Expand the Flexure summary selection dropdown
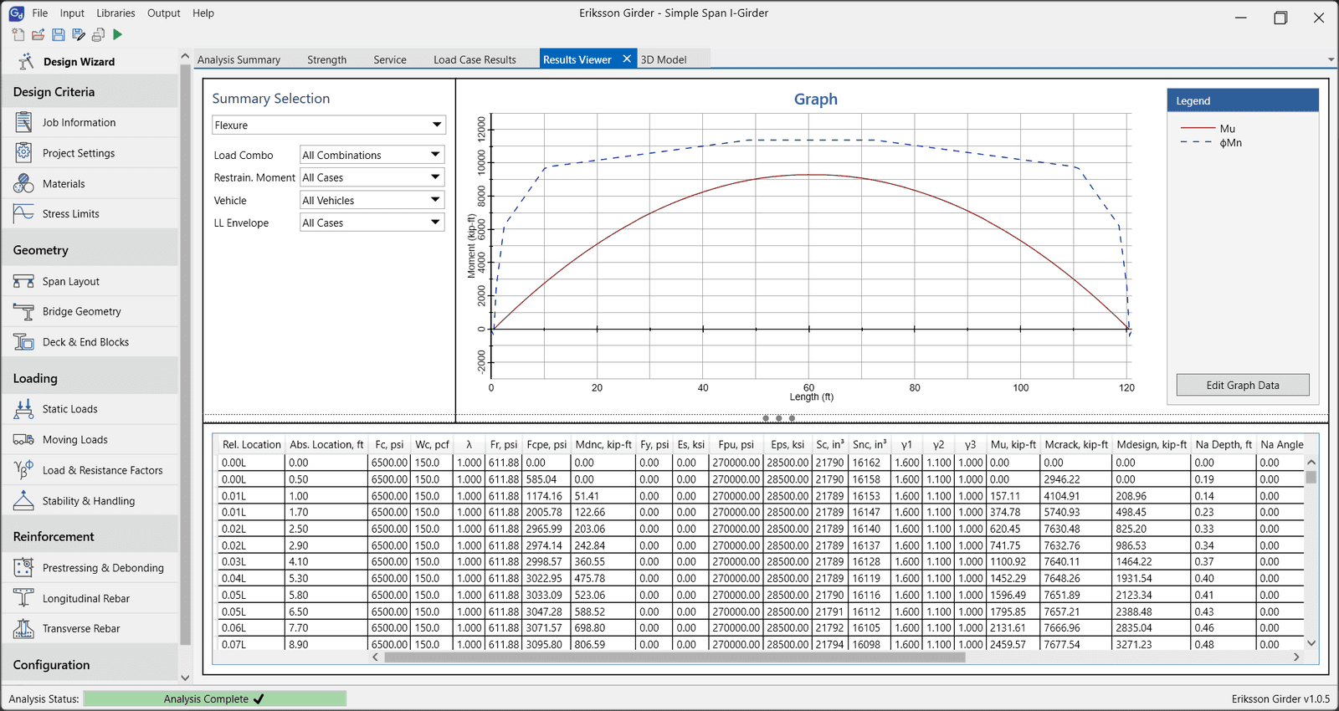 [328, 125]
